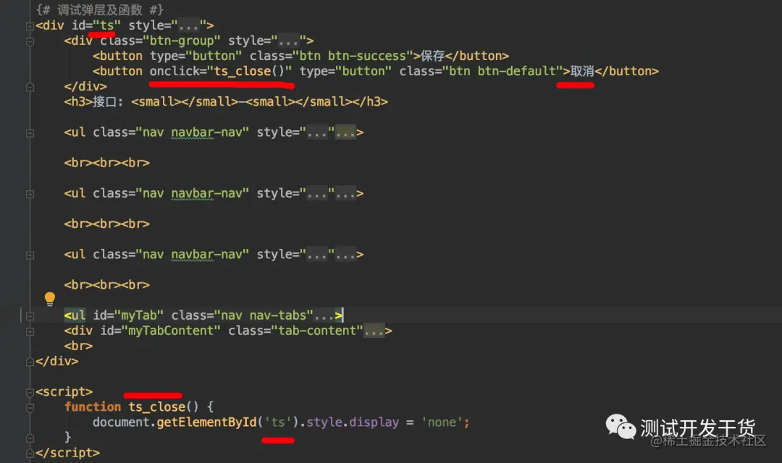Image resolution: width=782 pixels, height=463 pixels.
Task: Click the function keyword
Action: point(93,407)
